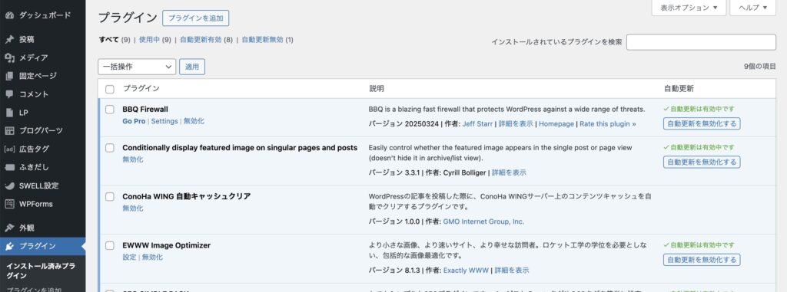The width and height of the screenshot is (787, 292).
Task: Tick the BBQ Firewall plugin checkbox
Action: pyautogui.click(x=109, y=110)
